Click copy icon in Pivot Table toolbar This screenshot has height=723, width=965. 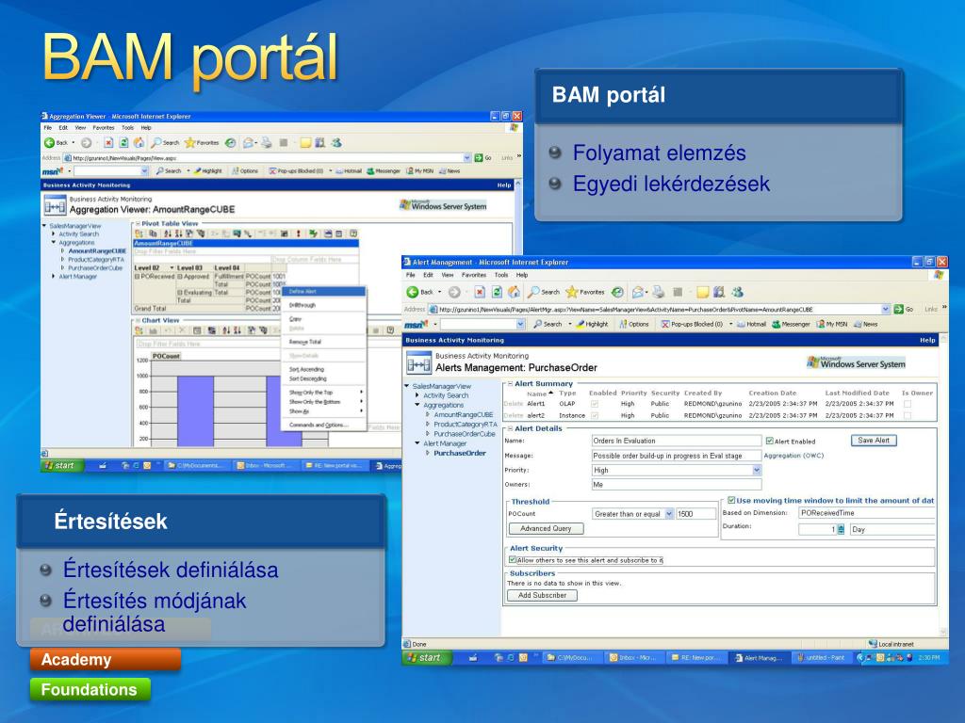click(153, 233)
